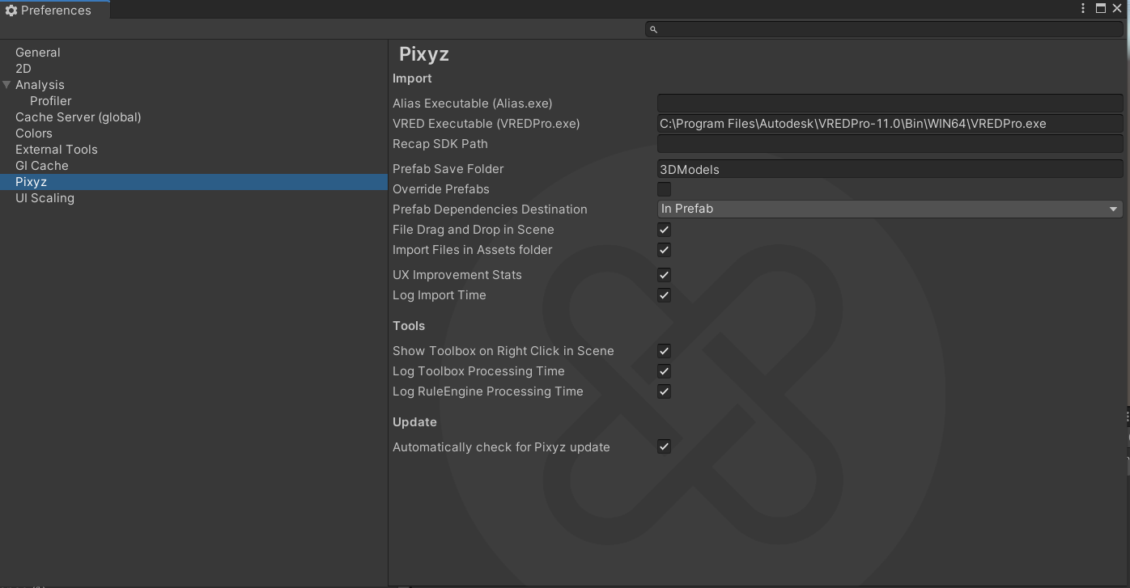Open General preferences

38,53
